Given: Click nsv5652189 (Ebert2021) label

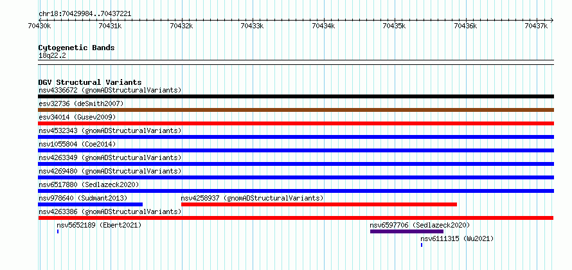Looking at the screenshot, I should click(99, 225).
